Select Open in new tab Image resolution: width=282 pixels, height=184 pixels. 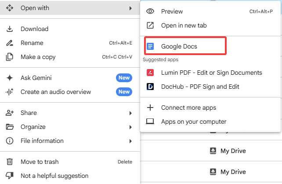tap(210, 25)
